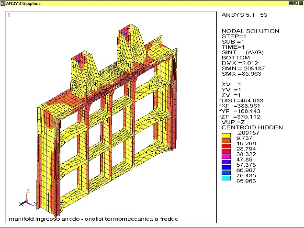Click the *YF =168.143 value
304x228 pixels.
[239, 112]
